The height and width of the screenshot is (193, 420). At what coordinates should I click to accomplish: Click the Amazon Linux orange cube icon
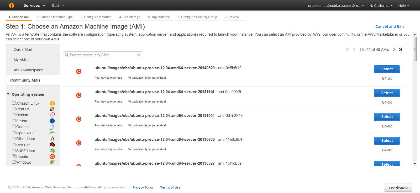click(x=52, y=103)
